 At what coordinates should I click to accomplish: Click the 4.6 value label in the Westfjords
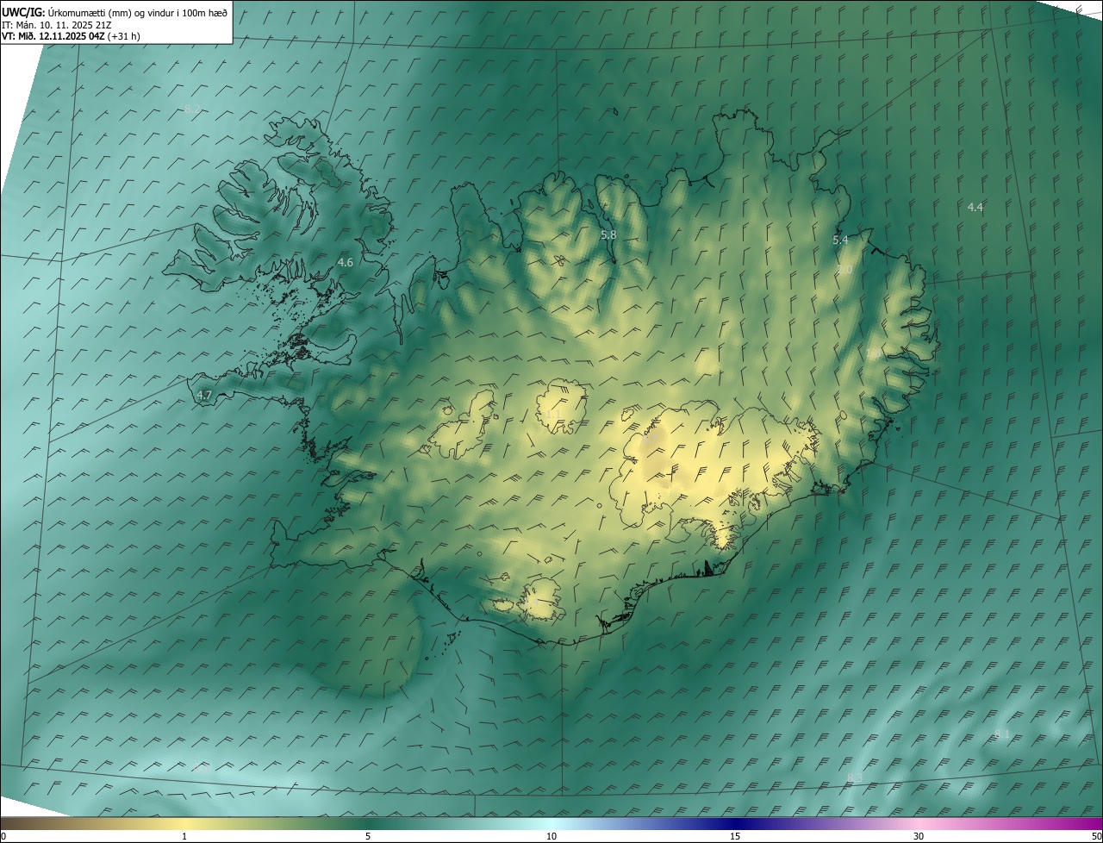coord(346,262)
